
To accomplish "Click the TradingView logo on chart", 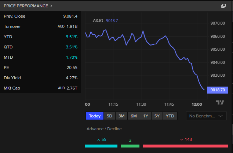I will pos(220,103).
